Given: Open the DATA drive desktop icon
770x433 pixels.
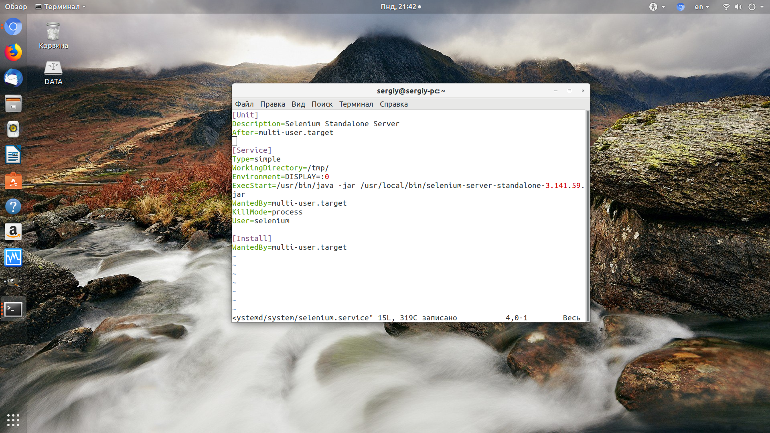Looking at the screenshot, I should [x=53, y=73].
